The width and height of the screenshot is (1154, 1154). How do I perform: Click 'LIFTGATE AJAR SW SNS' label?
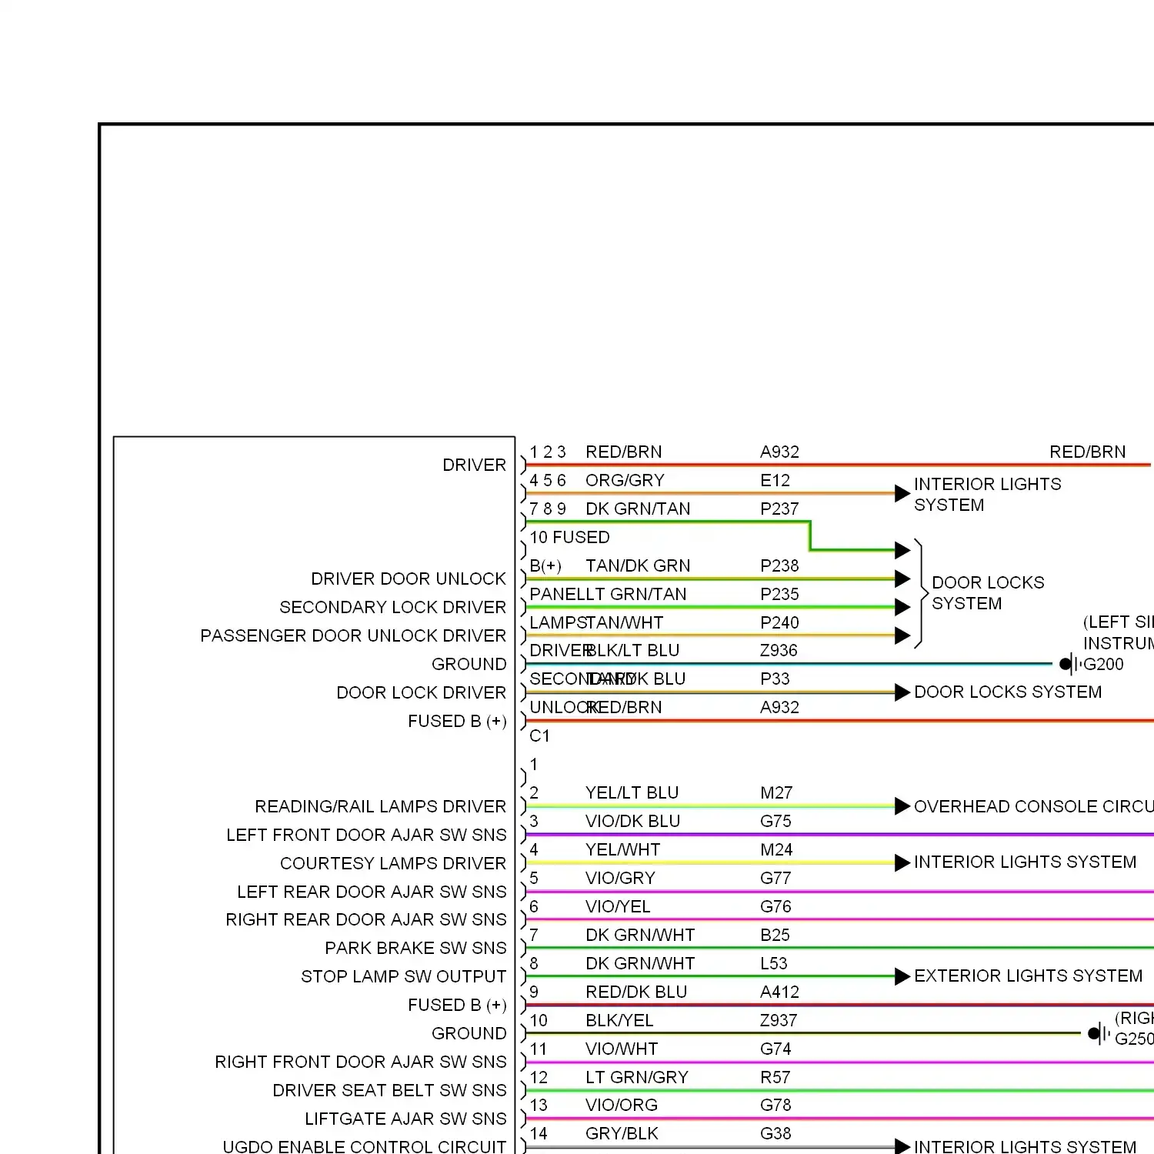coord(405,1119)
